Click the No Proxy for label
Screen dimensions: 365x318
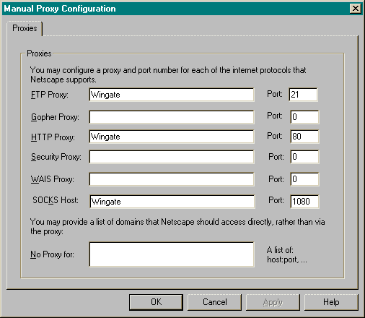coord(52,254)
